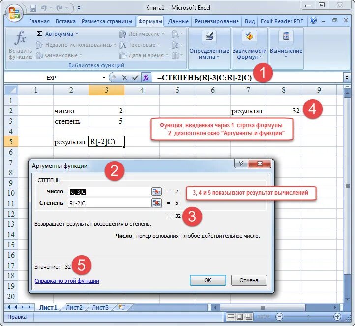Click the dialog help question mark button
The width and height of the screenshot is (355, 326).
[x=241, y=163]
